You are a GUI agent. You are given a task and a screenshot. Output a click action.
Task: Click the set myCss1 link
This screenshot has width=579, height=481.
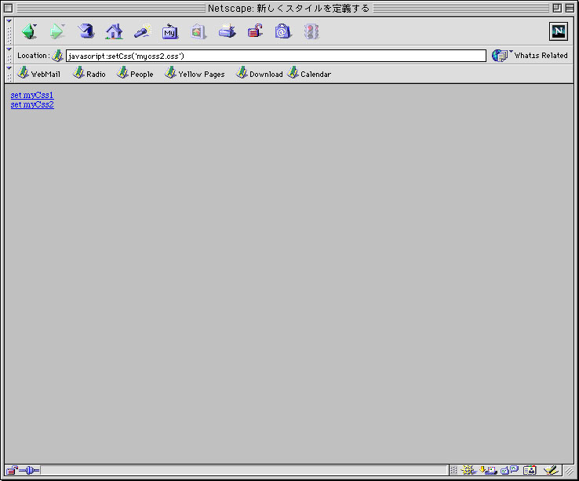point(32,95)
